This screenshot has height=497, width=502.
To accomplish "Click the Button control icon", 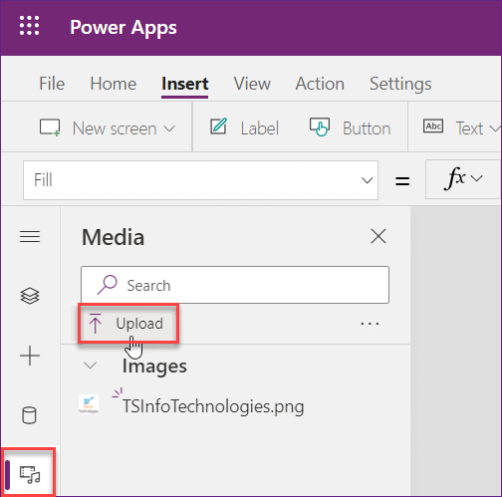I will click(x=320, y=126).
